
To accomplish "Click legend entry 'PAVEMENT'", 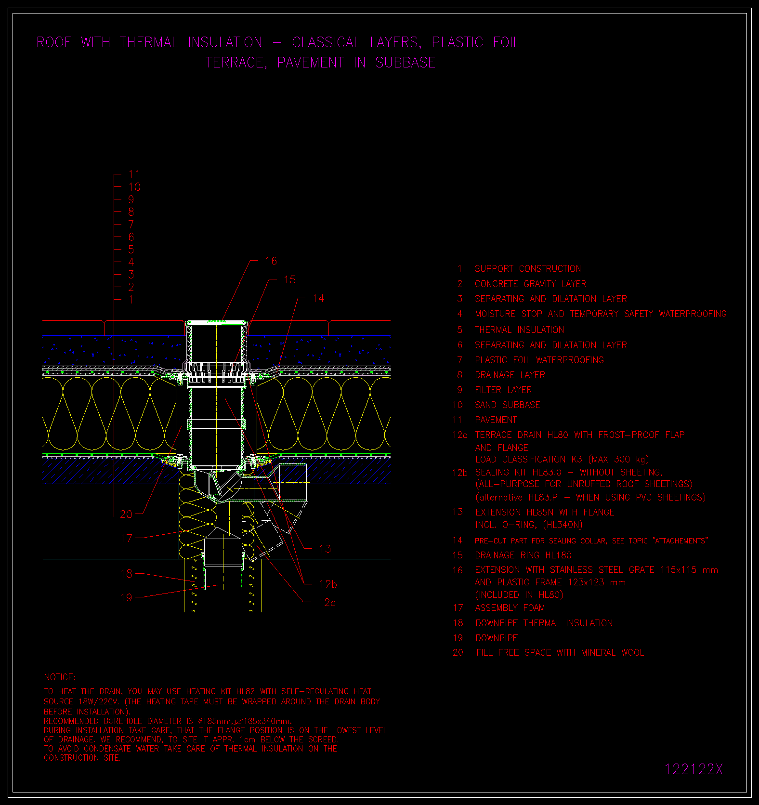I will pos(496,420).
